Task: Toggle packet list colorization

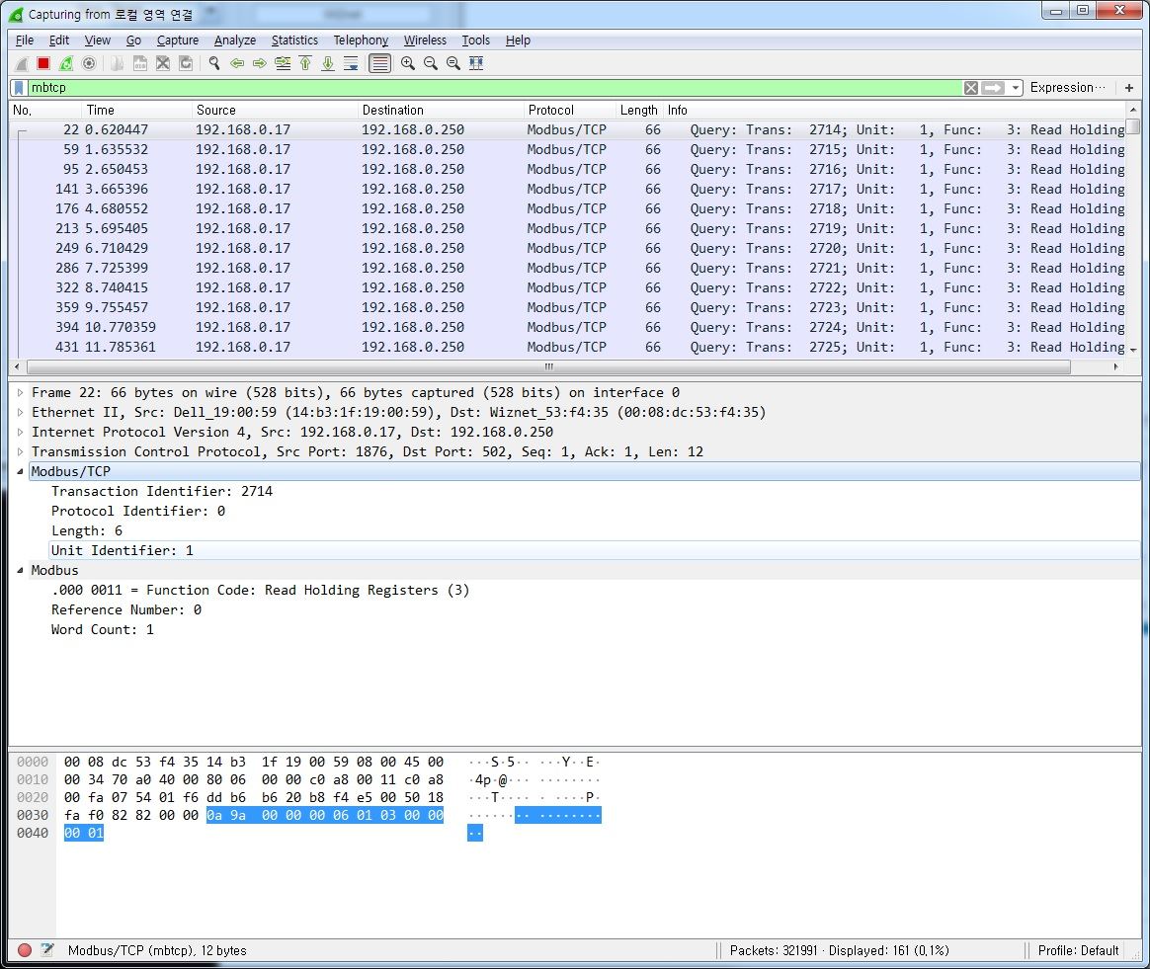Action: pyautogui.click(x=379, y=64)
